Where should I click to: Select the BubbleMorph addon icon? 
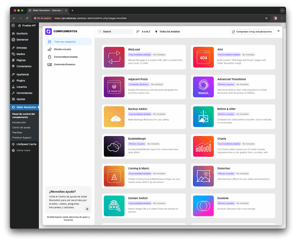(114, 146)
